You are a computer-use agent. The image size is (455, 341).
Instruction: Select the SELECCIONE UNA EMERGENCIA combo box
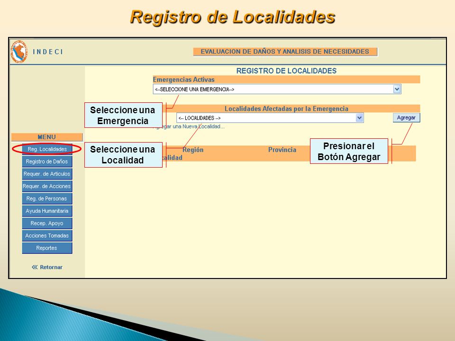click(x=277, y=89)
